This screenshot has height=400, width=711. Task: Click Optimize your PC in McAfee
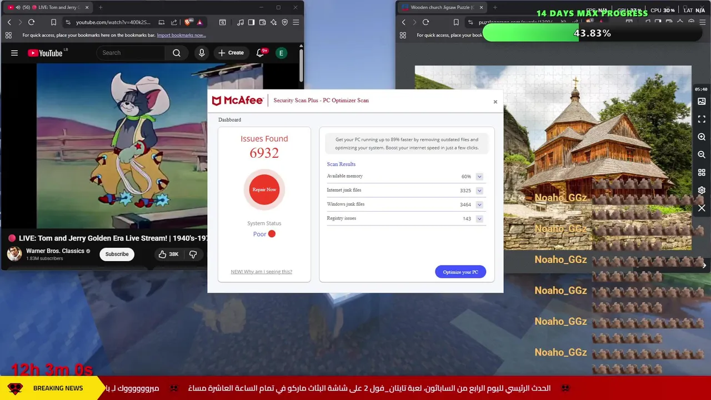[460, 272]
